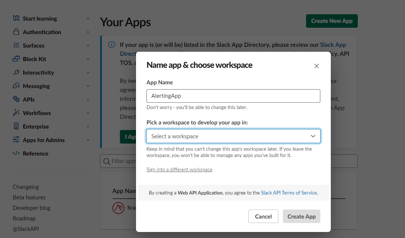Click the Block Kit icon
Screen dimensions: 405x238
(x=16, y=59)
